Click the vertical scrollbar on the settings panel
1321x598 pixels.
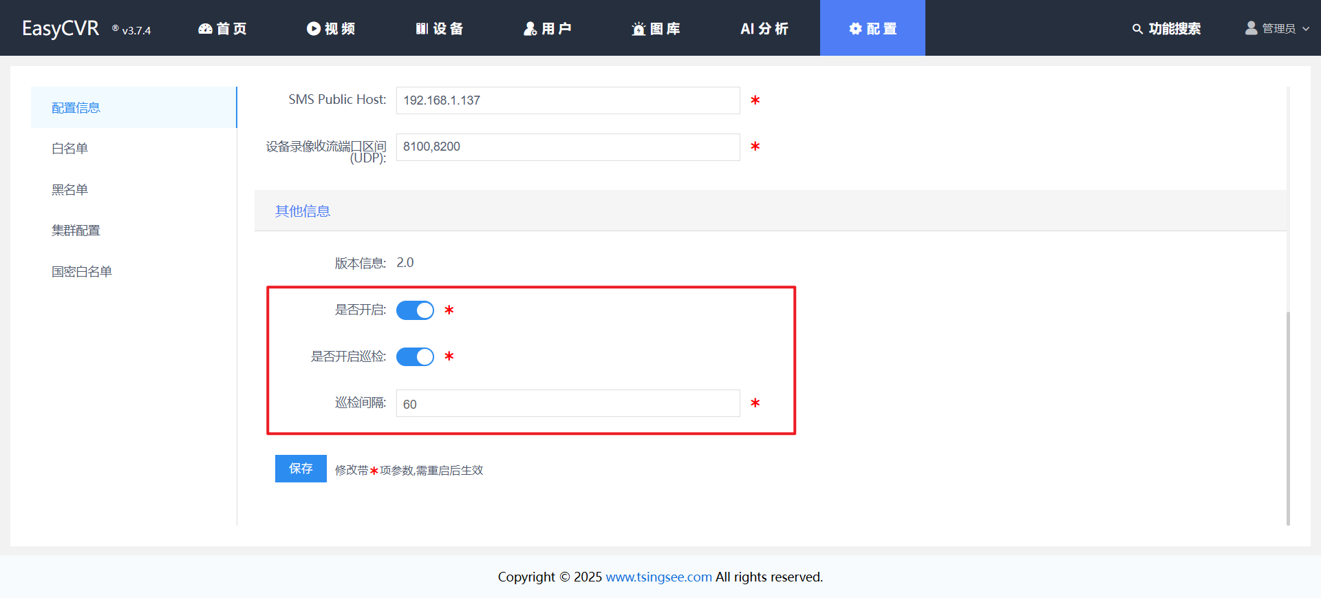click(x=1288, y=413)
